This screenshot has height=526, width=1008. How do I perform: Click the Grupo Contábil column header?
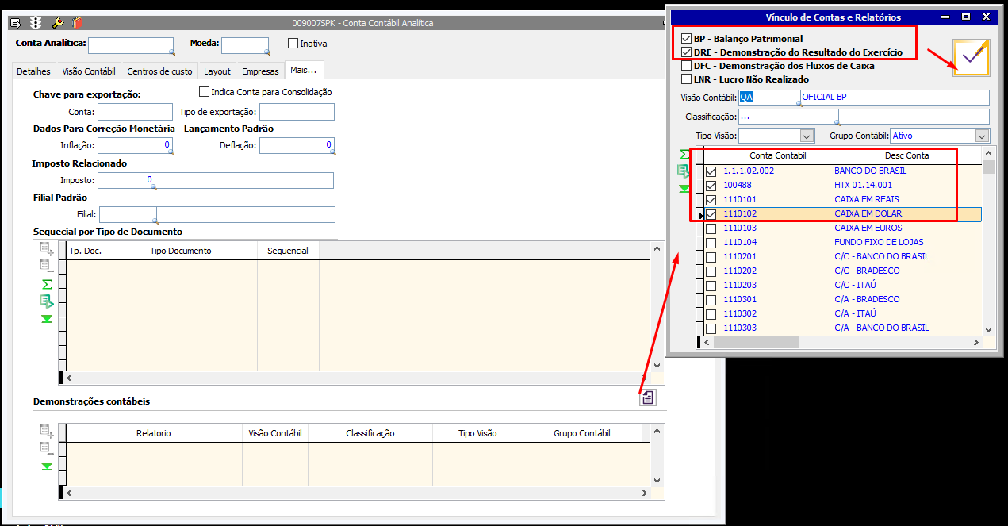(x=582, y=433)
